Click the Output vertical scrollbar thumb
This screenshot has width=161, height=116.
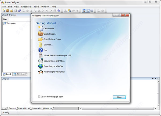tap(158, 93)
